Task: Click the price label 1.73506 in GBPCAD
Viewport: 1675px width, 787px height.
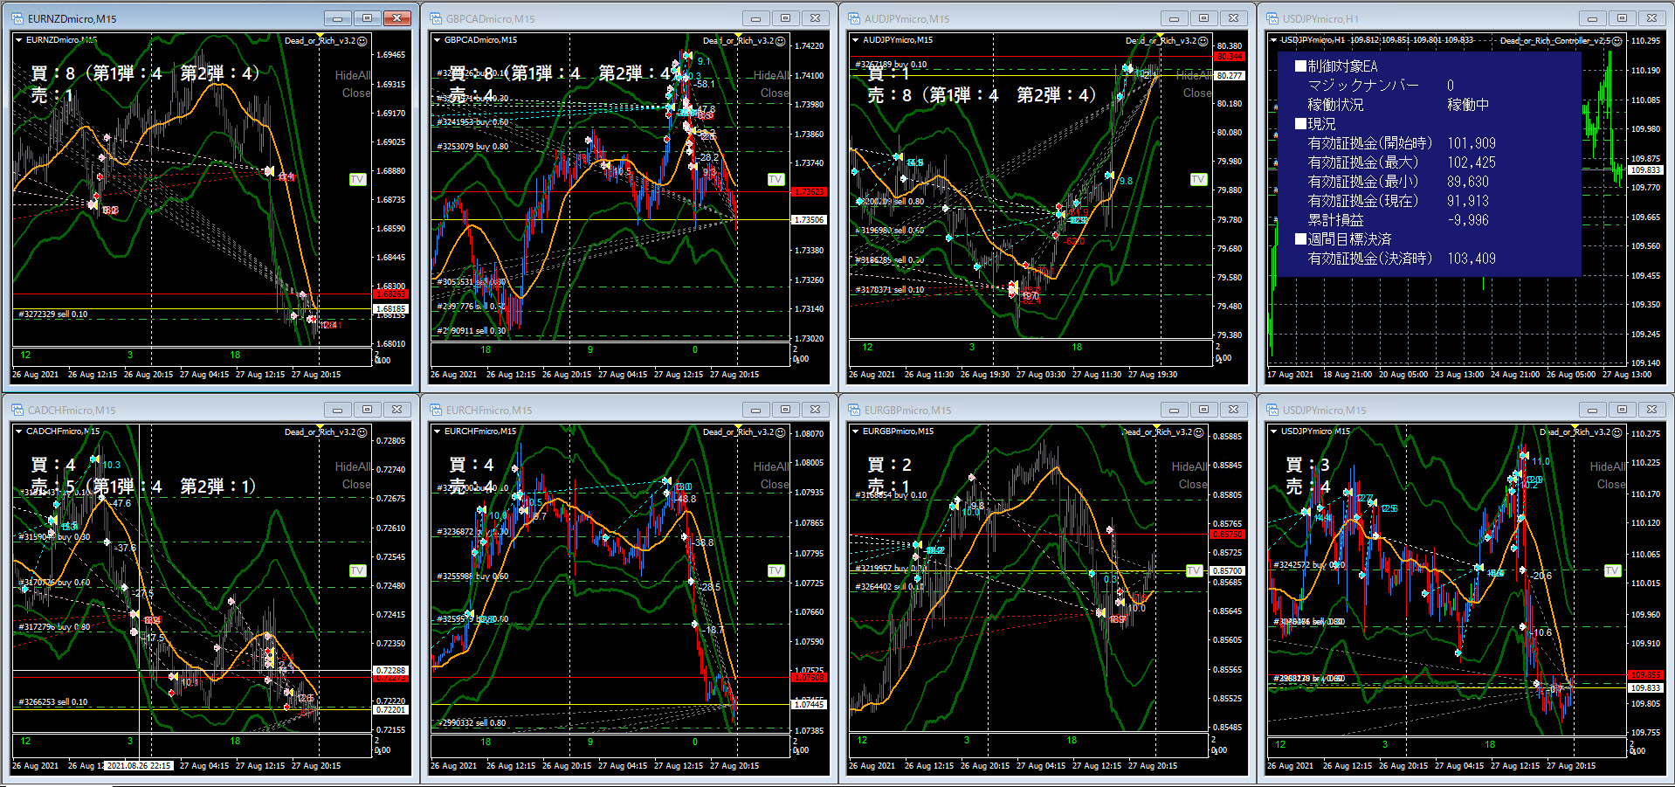Action: click(x=809, y=220)
